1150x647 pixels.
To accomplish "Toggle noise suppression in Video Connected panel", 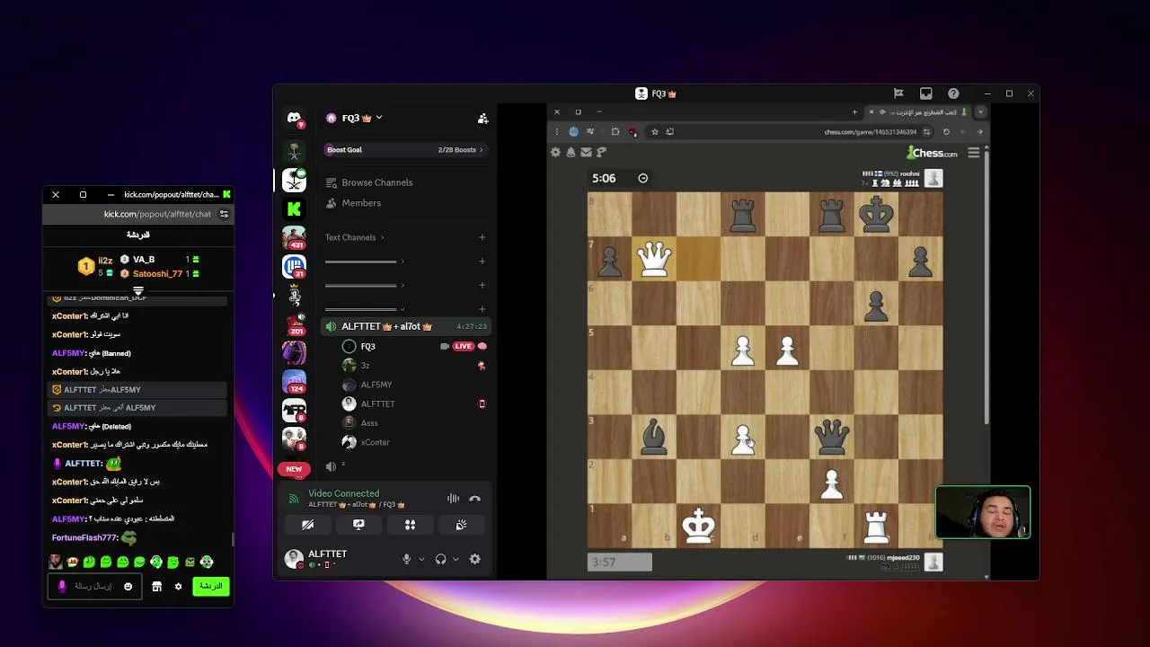I will 454,499.
